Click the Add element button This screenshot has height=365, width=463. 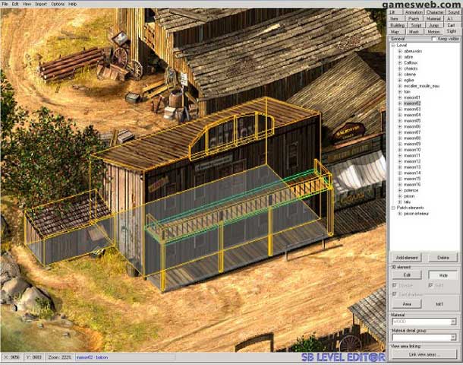coord(407,259)
